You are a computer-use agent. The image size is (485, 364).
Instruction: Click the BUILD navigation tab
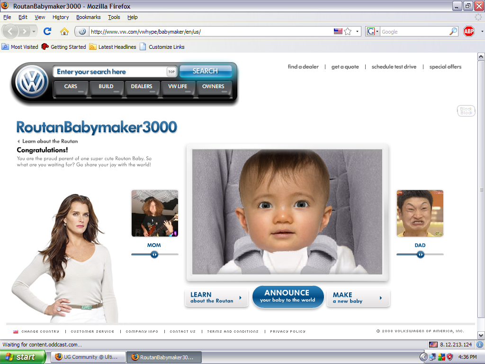pos(106,88)
